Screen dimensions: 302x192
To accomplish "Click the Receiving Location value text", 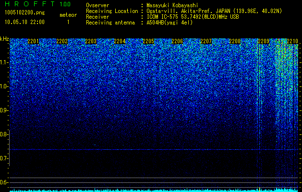I will click(x=214, y=11).
